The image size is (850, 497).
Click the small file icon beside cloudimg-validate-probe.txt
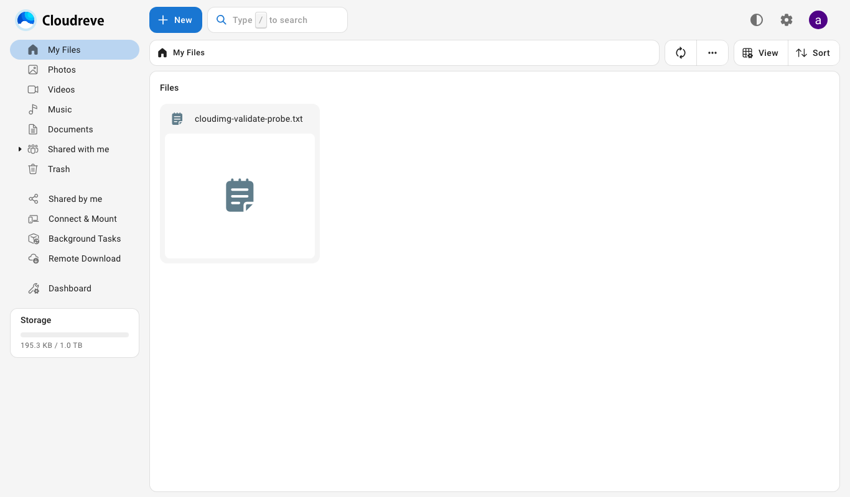[177, 119]
